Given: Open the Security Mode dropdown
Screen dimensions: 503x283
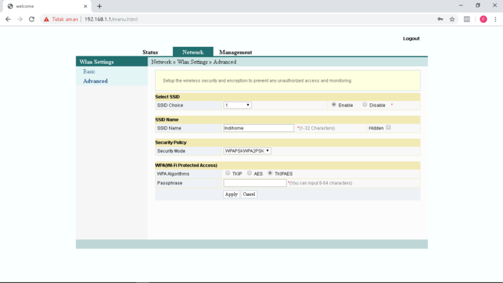Looking at the screenshot, I should point(247,151).
